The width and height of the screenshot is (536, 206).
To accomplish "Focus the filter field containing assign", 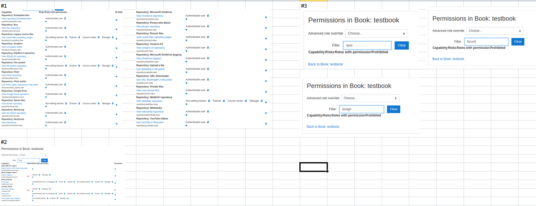I will pos(362,109).
